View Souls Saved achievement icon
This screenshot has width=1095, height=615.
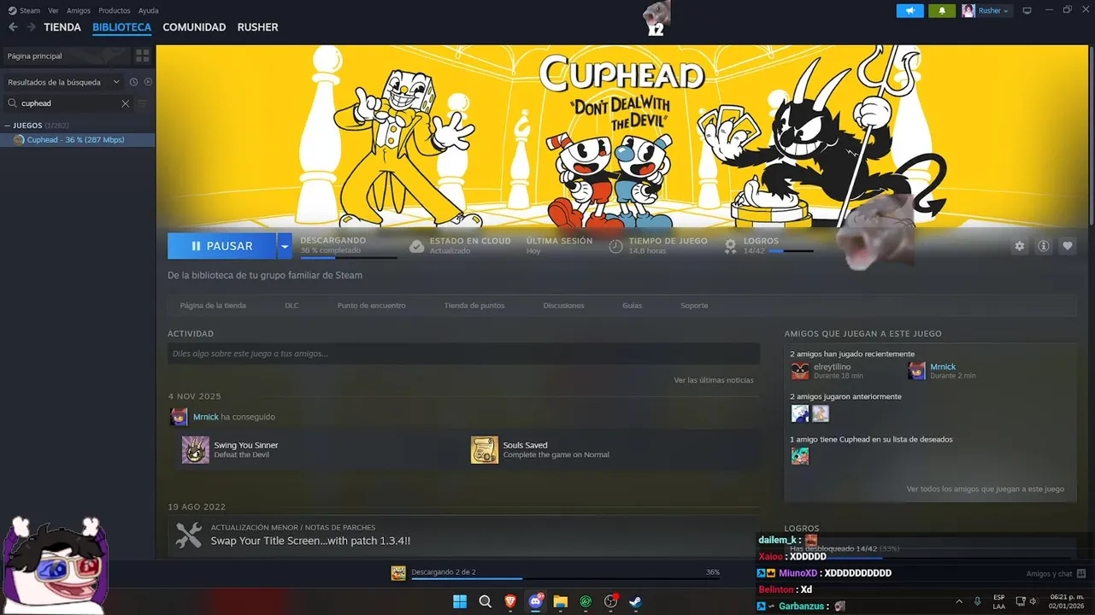click(485, 450)
